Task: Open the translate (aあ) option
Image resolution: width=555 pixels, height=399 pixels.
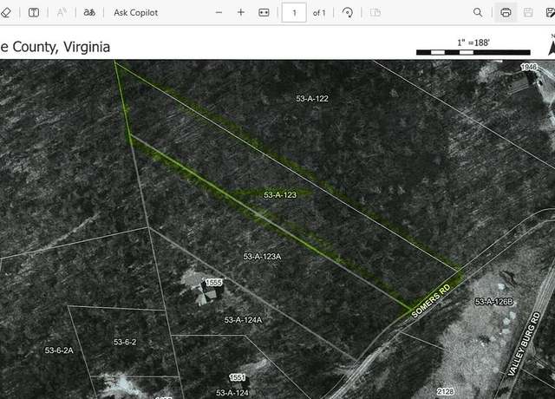Action: click(89, 12)
